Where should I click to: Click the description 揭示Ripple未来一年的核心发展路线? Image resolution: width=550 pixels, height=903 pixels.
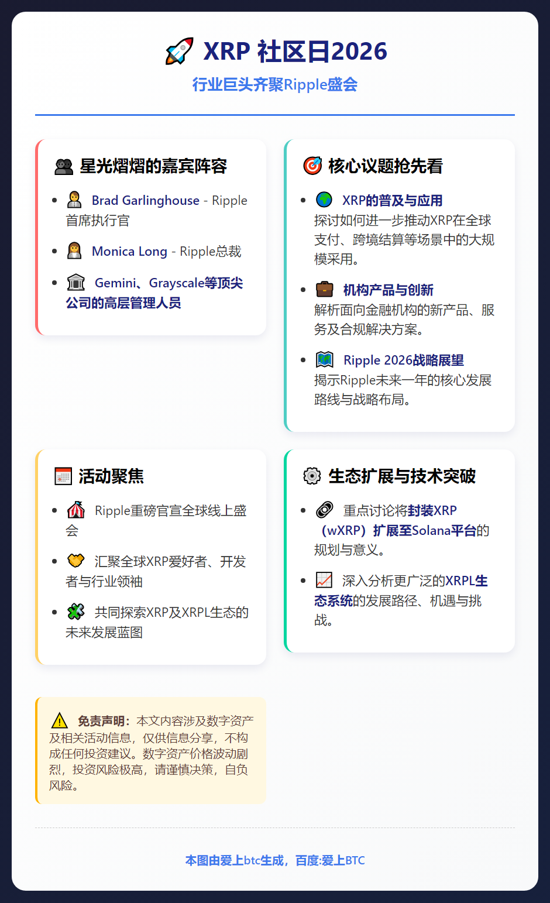(x=403, y=390)
